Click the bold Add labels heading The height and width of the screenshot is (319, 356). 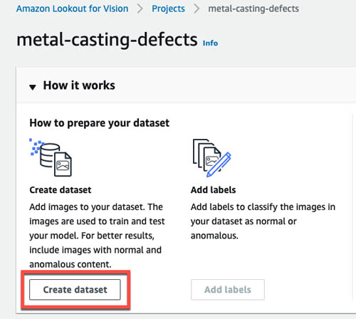pos(213,190)
